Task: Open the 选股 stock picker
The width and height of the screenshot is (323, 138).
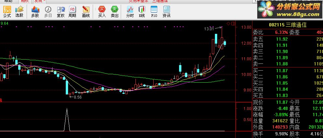Action: [x=19, y=12]
